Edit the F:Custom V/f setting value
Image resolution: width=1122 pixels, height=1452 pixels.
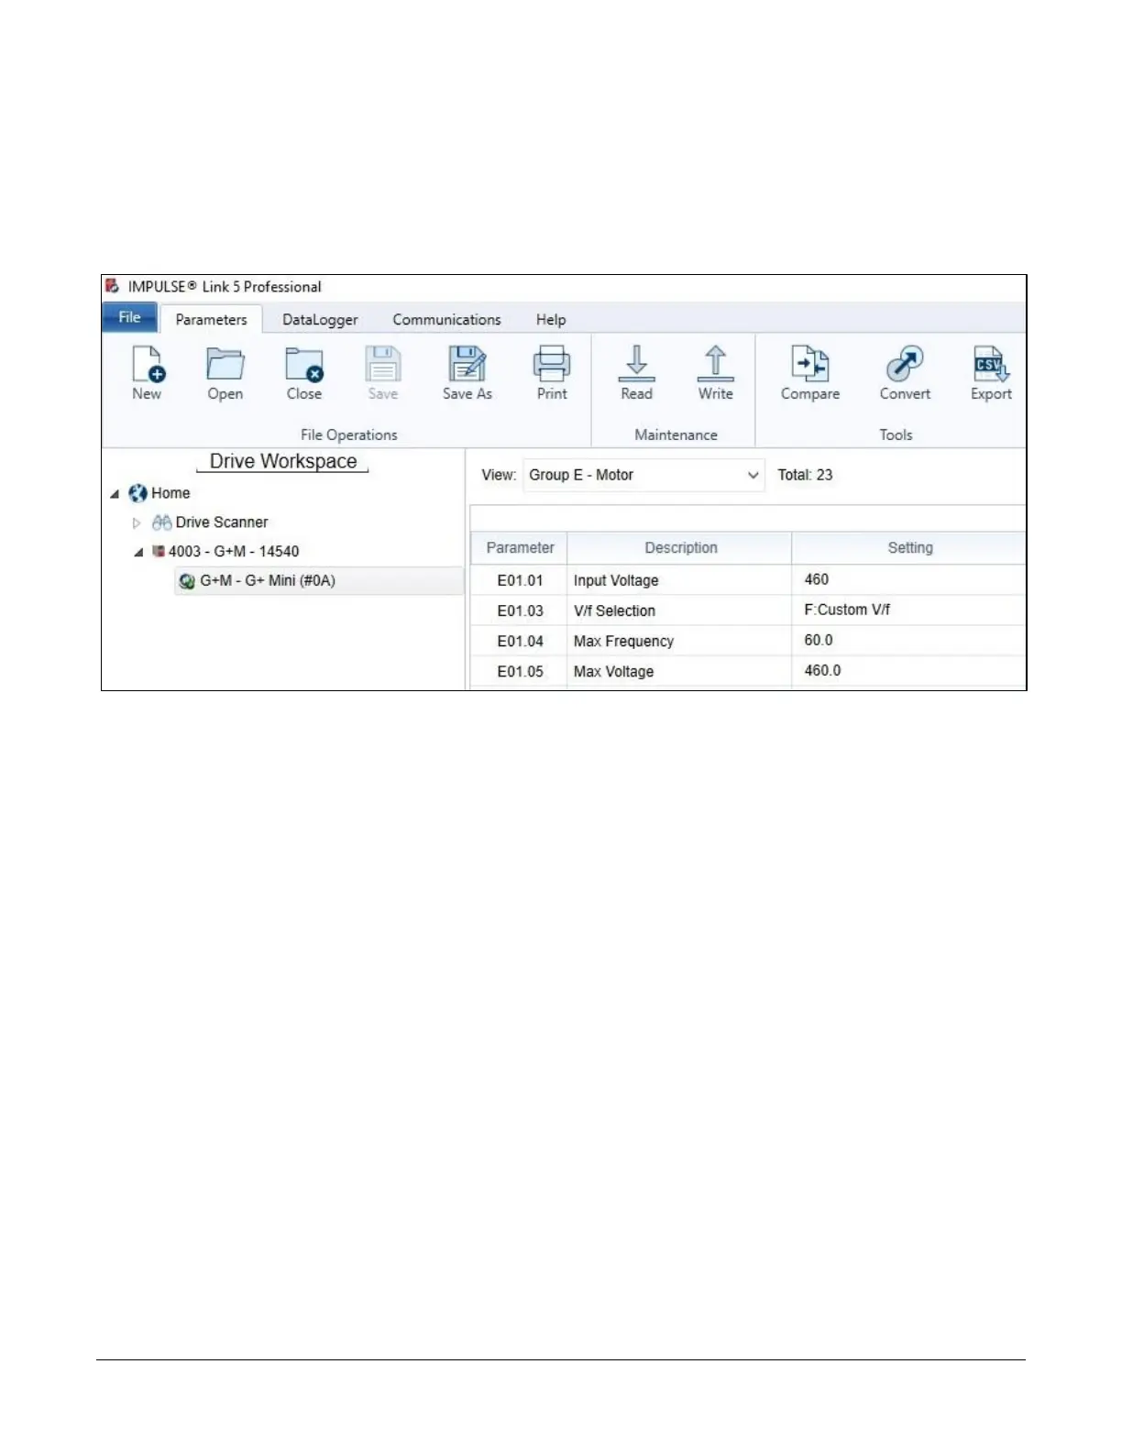[909, 610]
